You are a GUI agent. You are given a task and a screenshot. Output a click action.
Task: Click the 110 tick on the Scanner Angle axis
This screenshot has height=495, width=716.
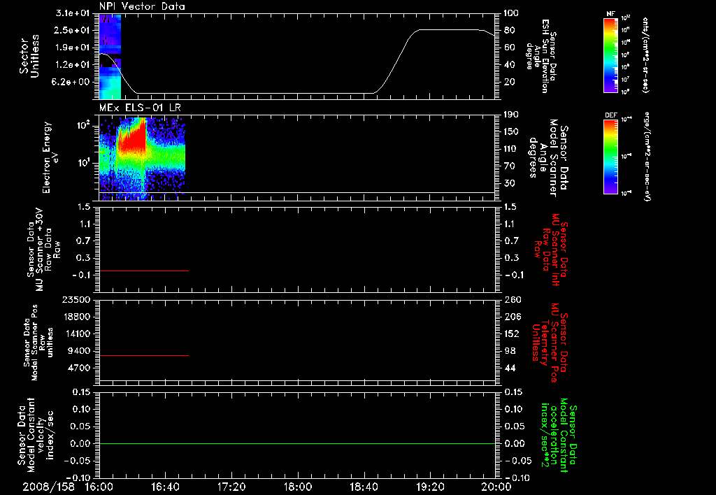pyautogui.click(x=511, y=148)
